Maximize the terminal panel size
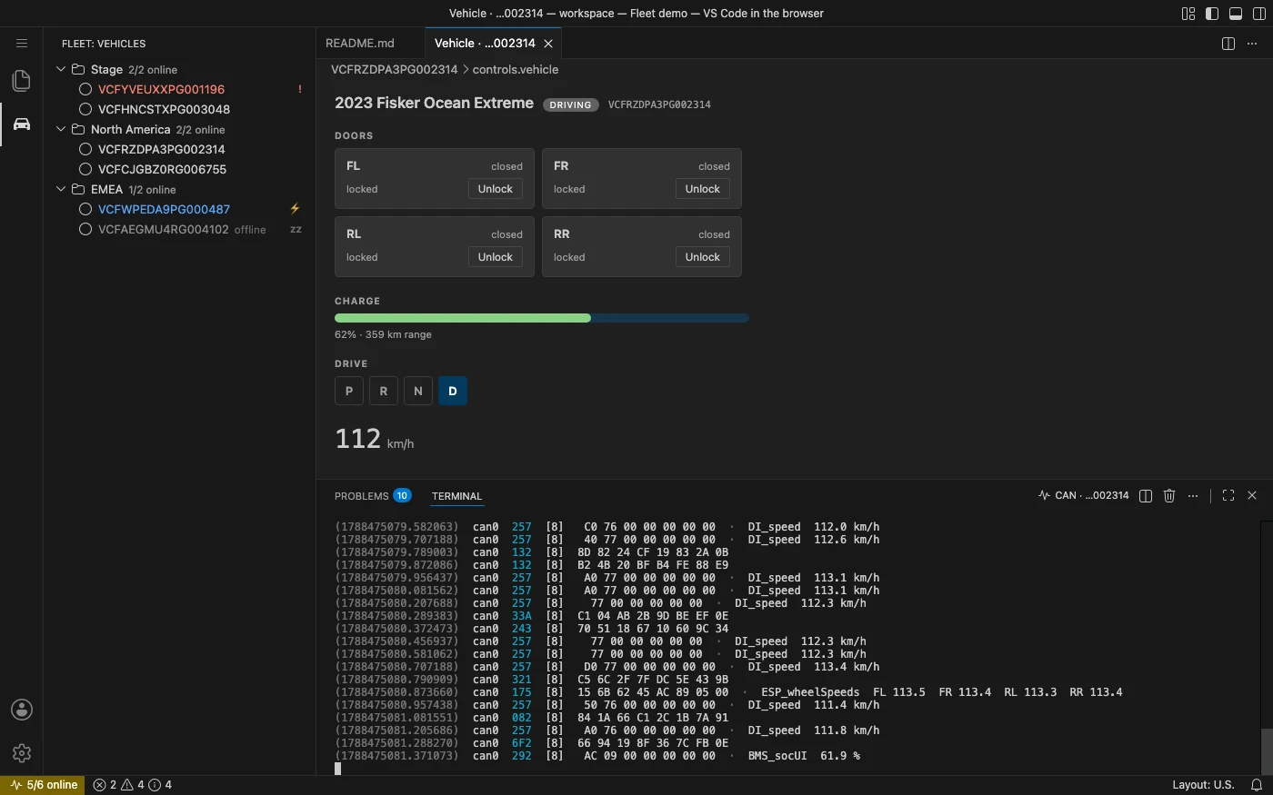 (1228, 495)
